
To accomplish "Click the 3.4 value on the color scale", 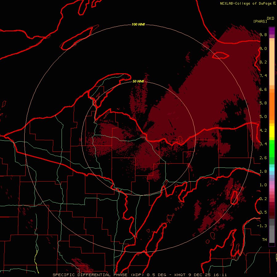I will click(263, 144).
